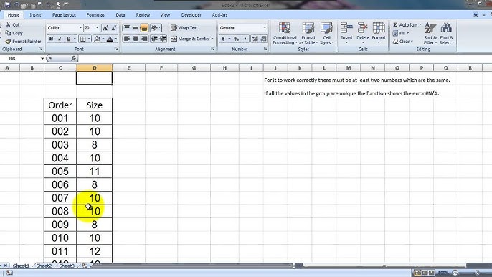The image size is (492, 277).
Task: Click the zoom slider handle
Action: [477, 273]
